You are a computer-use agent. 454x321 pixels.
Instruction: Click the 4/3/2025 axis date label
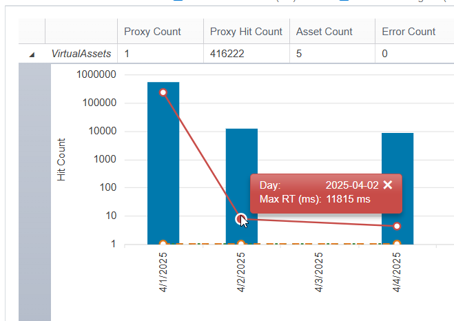click(x=318, y=272)
